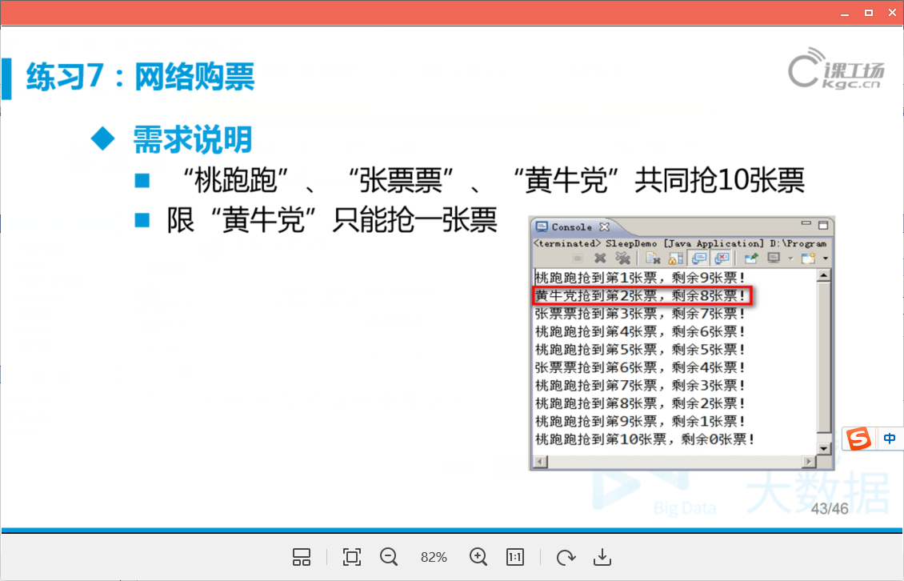Click the Remove Launch single X icon
This screenshot has width=904, height=581.
click(600, 258)
